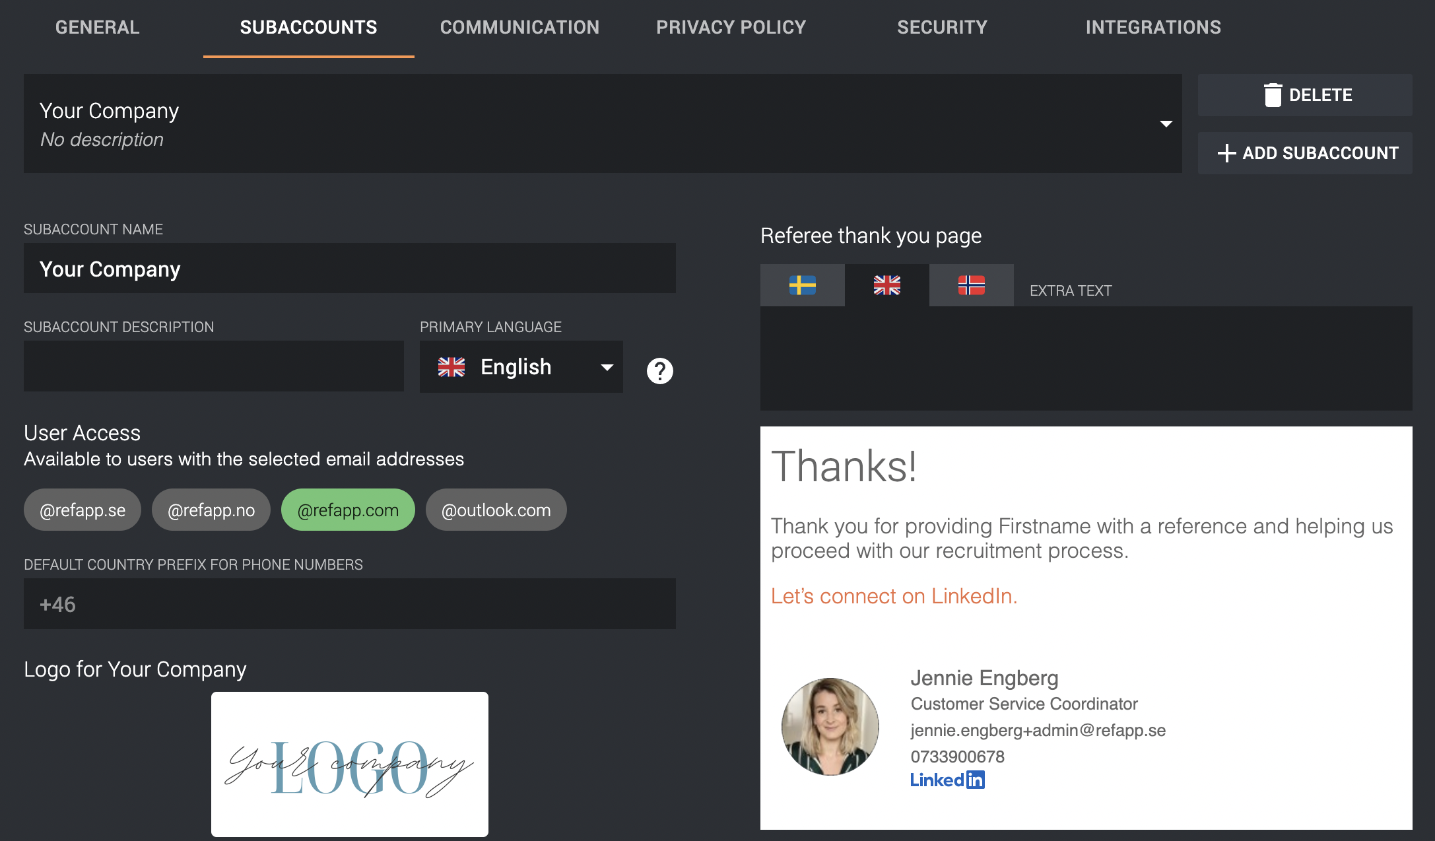Click Jennie Engberg's profile photo
The height and width of the screenshot is (841, 1435).
click(830, 727)
